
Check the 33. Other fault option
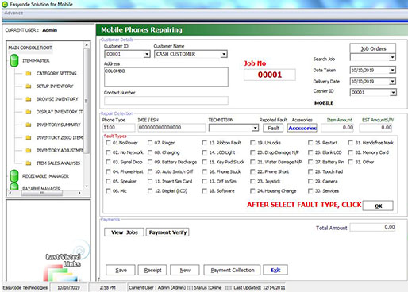coord(351,162)
